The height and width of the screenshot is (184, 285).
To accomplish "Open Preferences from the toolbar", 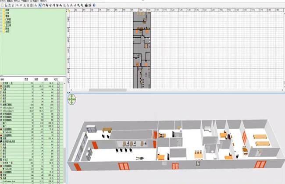I will pyautogui.click(x=13, y=5).
